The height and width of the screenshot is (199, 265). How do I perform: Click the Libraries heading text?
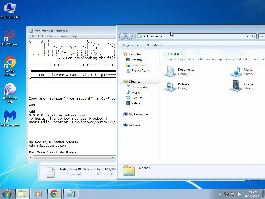tap(173, 54)
